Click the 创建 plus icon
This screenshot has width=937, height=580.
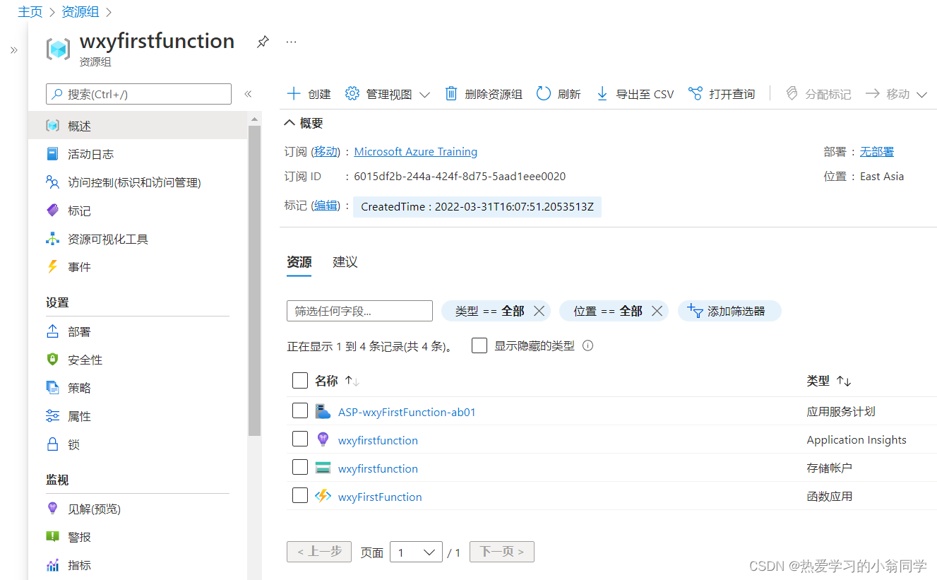point(293,94)
